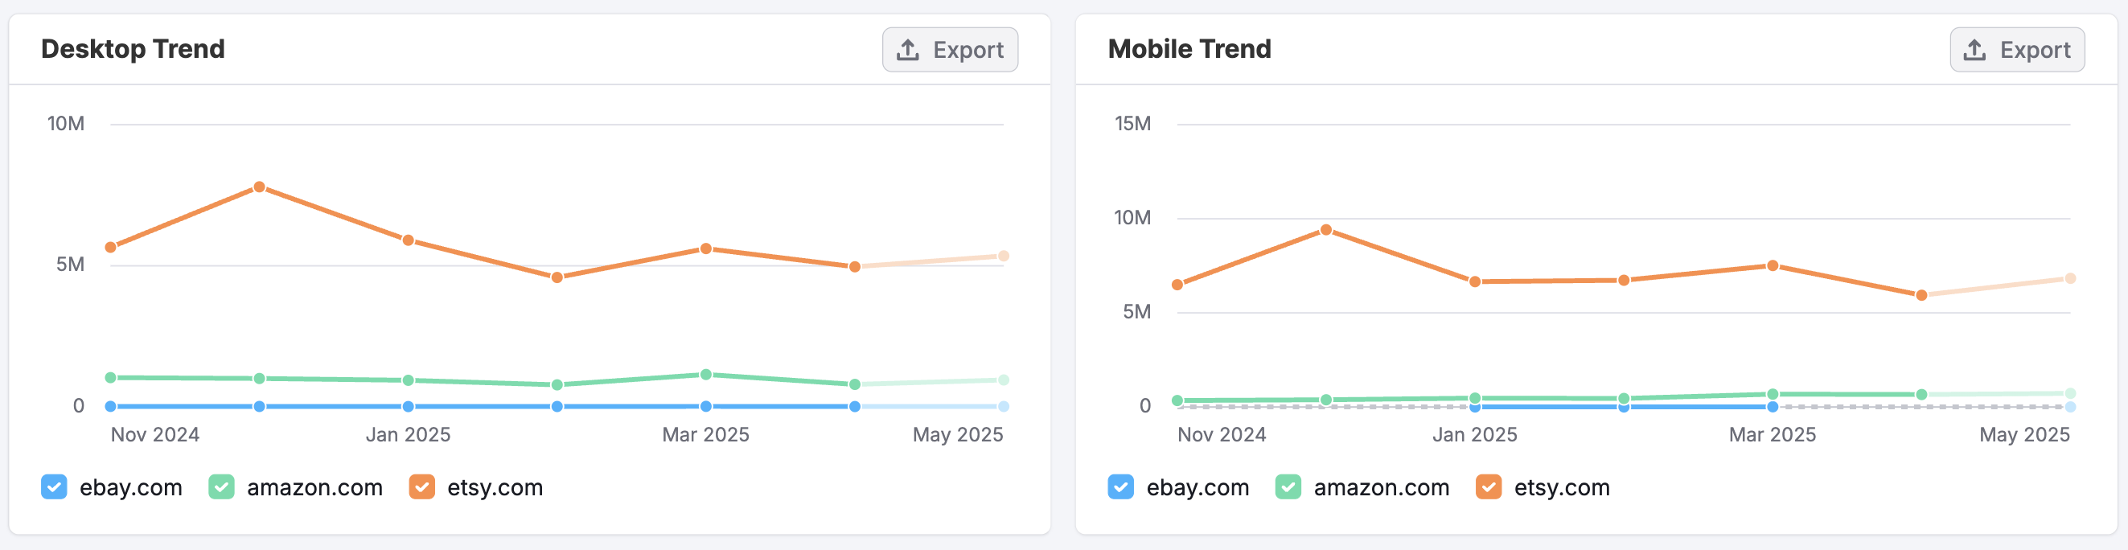This screenshot has width=2128, height=550.
Task: Click amazon.com Mar 2025 point on Desktop chart
Action: click(x=705, y=375)
